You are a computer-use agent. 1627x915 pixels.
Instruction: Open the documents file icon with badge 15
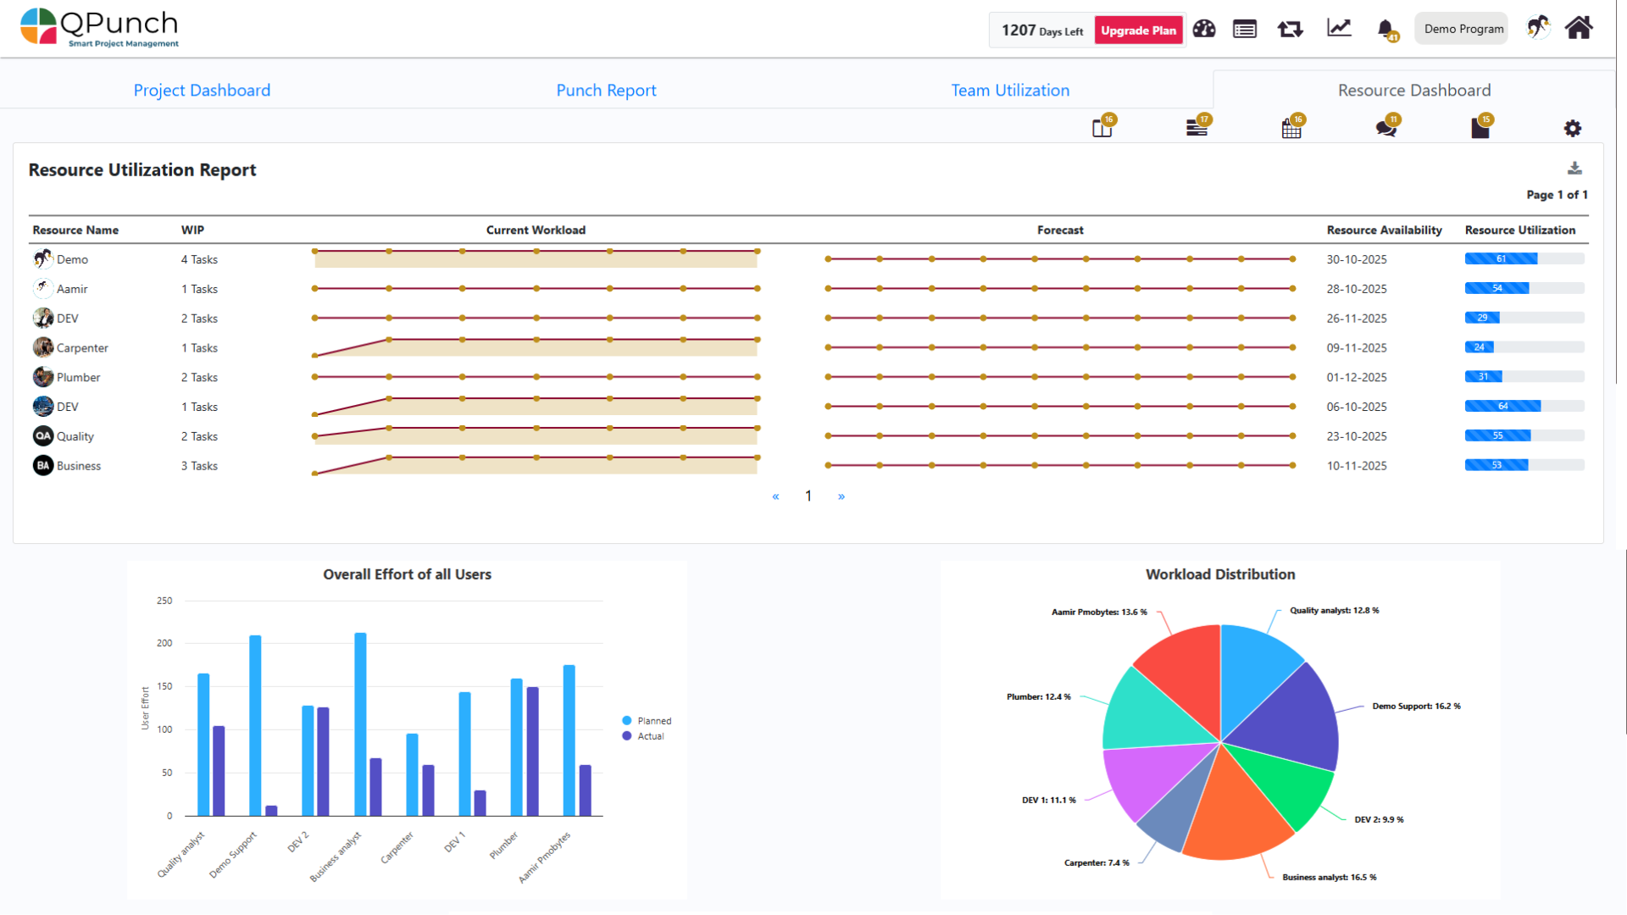(x=1480, y=129)
